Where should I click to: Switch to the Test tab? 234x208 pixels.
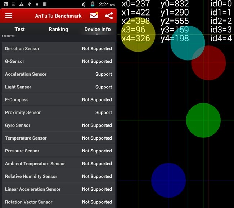point(20,29)
